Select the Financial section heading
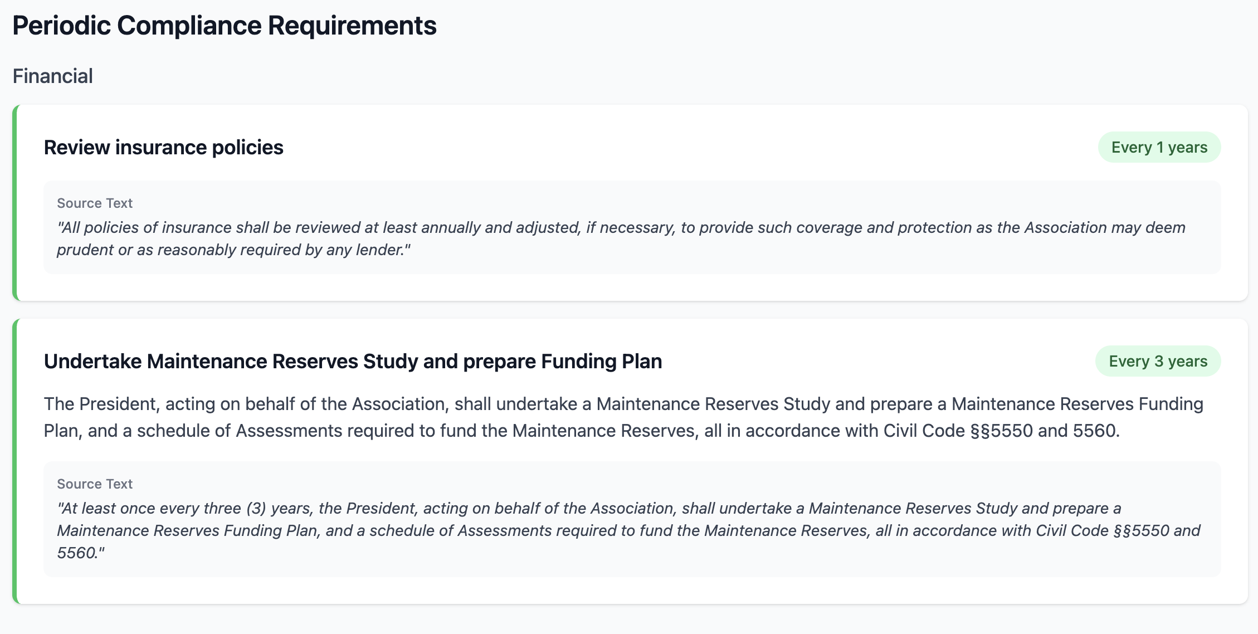This screenshot has height=634, width=1258. click(52, 76)
